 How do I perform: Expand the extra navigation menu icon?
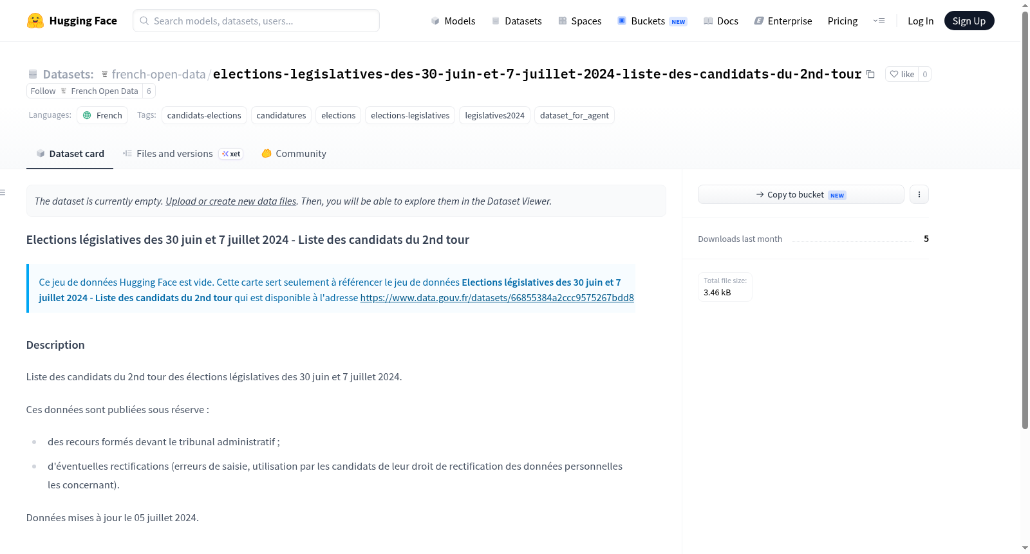pyautogui.click(x=879, y=21)
